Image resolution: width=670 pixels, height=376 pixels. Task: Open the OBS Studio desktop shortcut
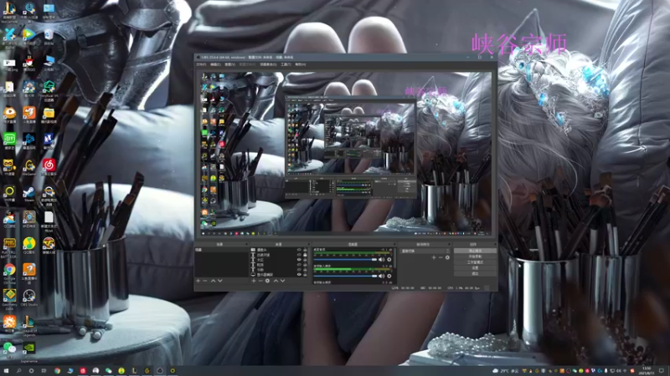tap(28, 298)
